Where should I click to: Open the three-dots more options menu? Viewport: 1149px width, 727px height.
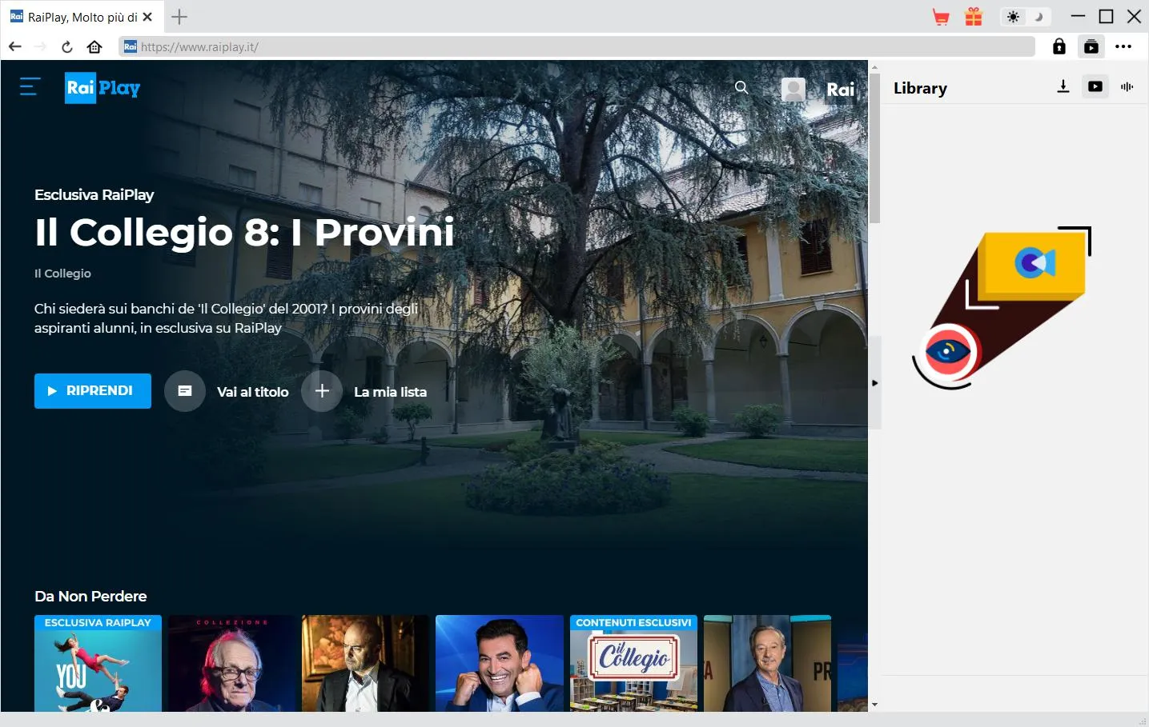point(1123,46)
